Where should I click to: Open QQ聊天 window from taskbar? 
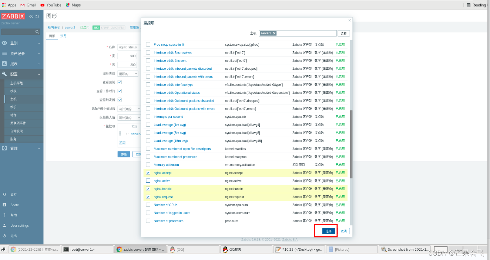[246, 249]
